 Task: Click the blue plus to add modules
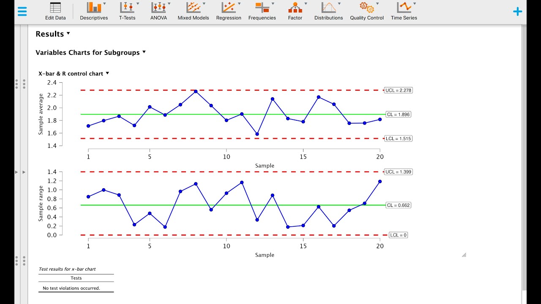[517, 11]
